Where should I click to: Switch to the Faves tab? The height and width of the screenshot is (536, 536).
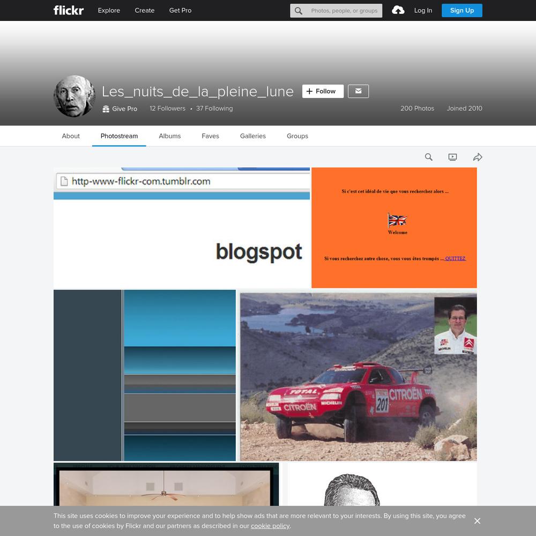pyautogui.click(x=210, y=136)
